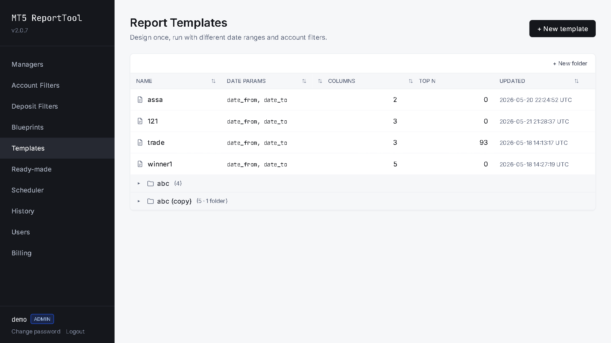
Task: Go to Account Filters page
Action: coord(57,85)
